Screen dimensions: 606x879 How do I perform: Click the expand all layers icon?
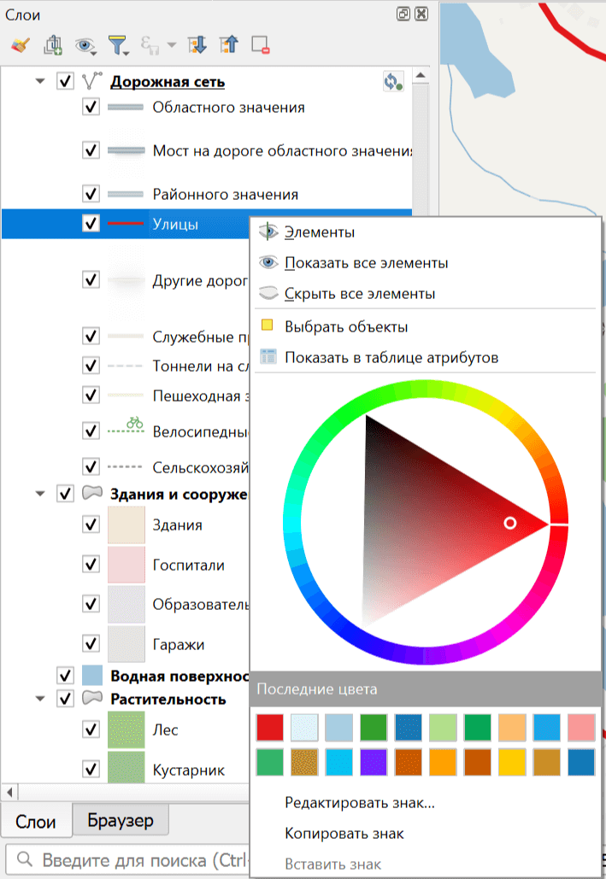[197, 44]
